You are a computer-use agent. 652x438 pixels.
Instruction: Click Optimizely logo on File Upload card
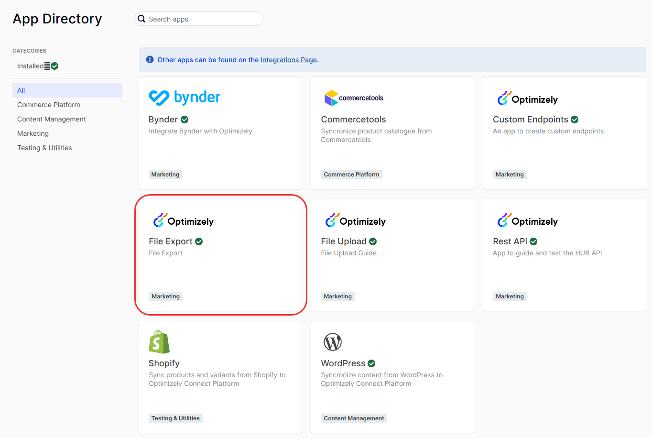click(355, 220)
